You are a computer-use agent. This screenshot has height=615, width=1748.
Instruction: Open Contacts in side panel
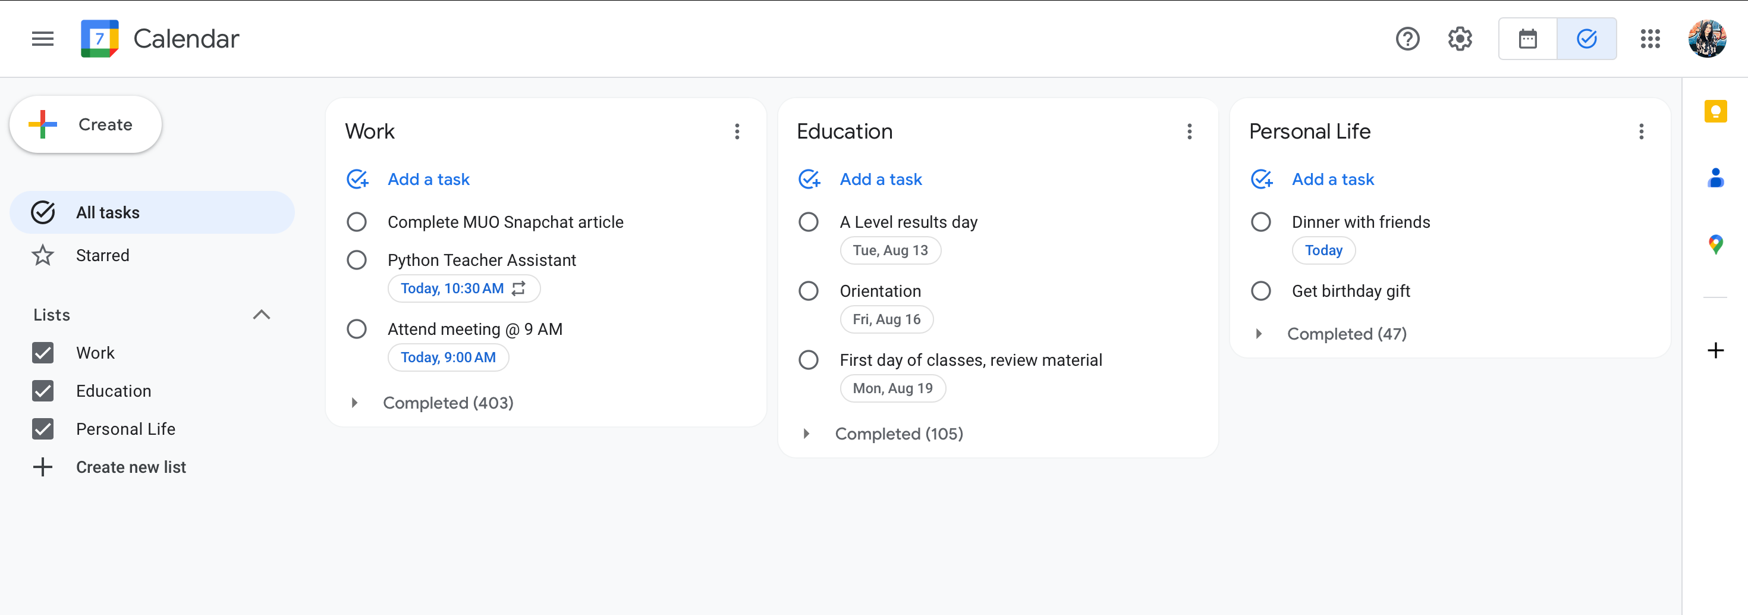click(x=1715, y=178)
